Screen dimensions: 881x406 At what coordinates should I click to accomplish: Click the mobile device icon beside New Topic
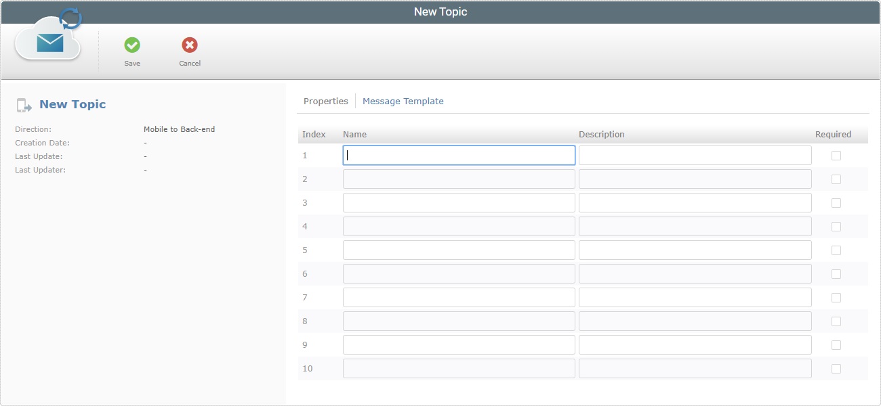tap(25, 104)
